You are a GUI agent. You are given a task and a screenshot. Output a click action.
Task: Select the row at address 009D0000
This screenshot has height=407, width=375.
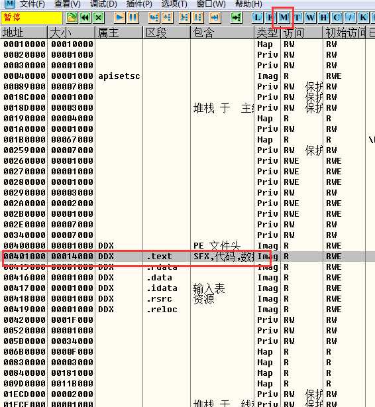tap(187, 384)
